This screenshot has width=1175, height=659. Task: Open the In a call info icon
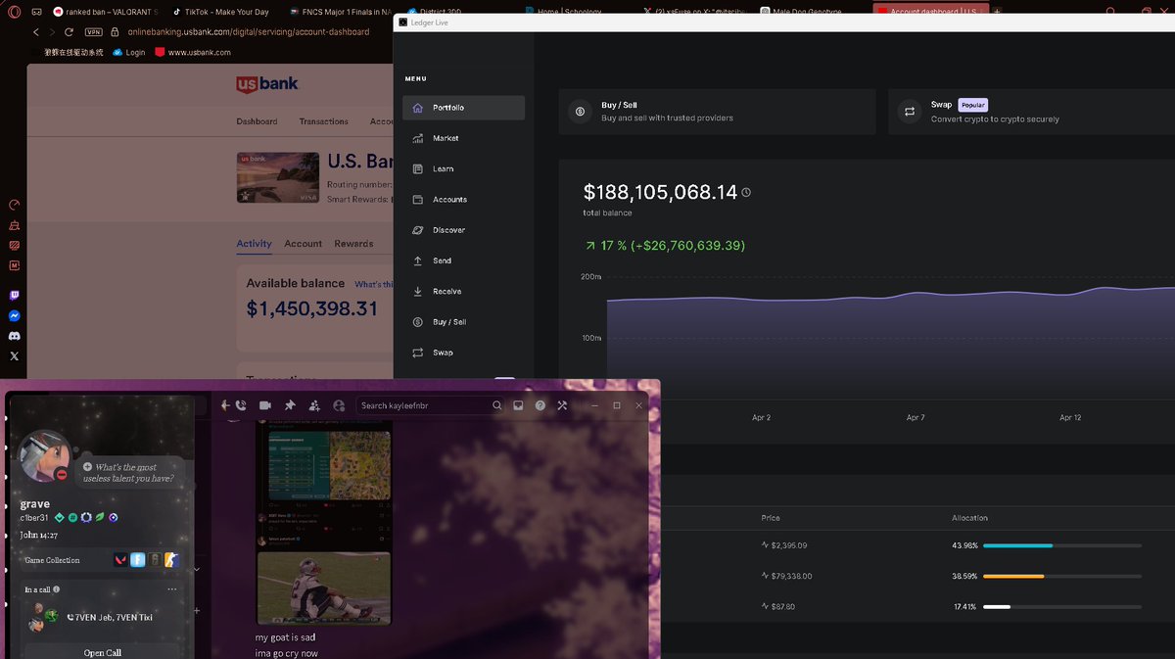click(x=56, y=589)
